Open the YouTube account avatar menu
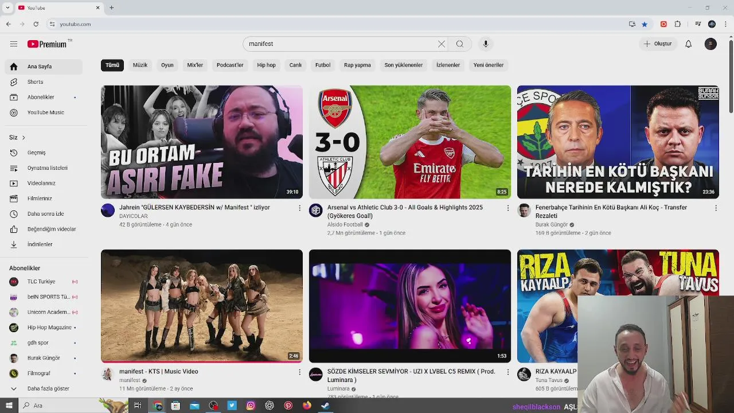This screenshot has height=413, width=734. tap(710, 44)
